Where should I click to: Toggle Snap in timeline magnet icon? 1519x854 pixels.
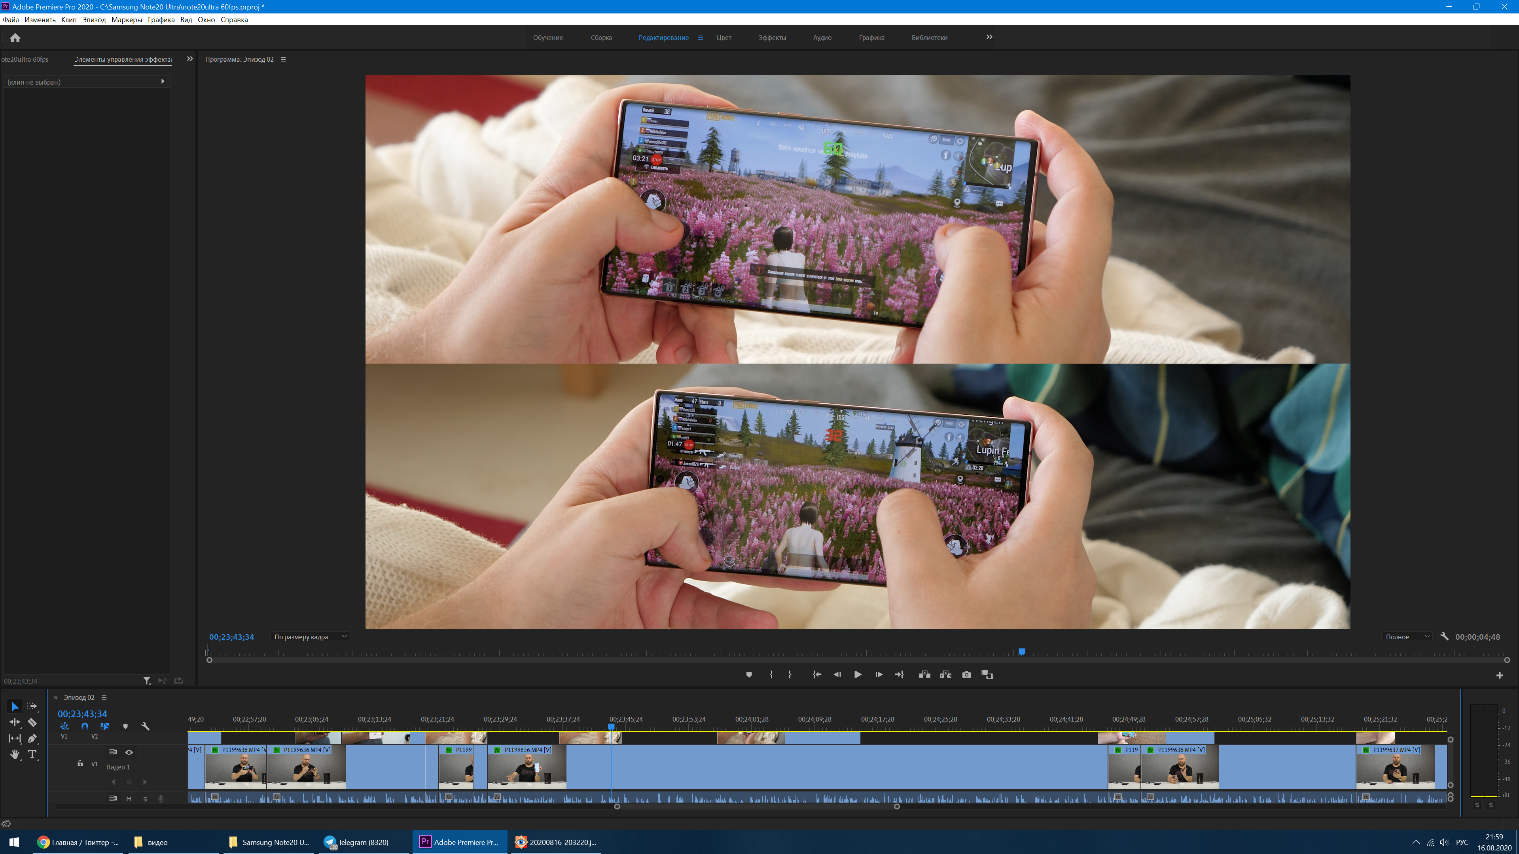coord(84,726)
